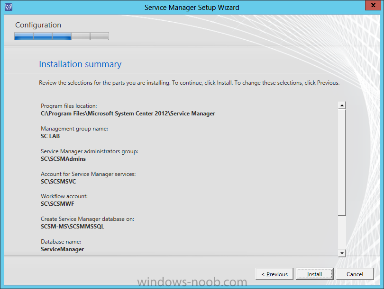Viewport: 384px width, 289px height.
Task: Click the SCSM-MS\SCSMMSSQL database server value
Action: [x=72, y=227]
